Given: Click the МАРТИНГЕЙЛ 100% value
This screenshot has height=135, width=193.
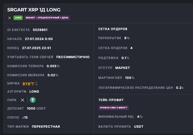Looking at the screenshot, I should [130, 78].
